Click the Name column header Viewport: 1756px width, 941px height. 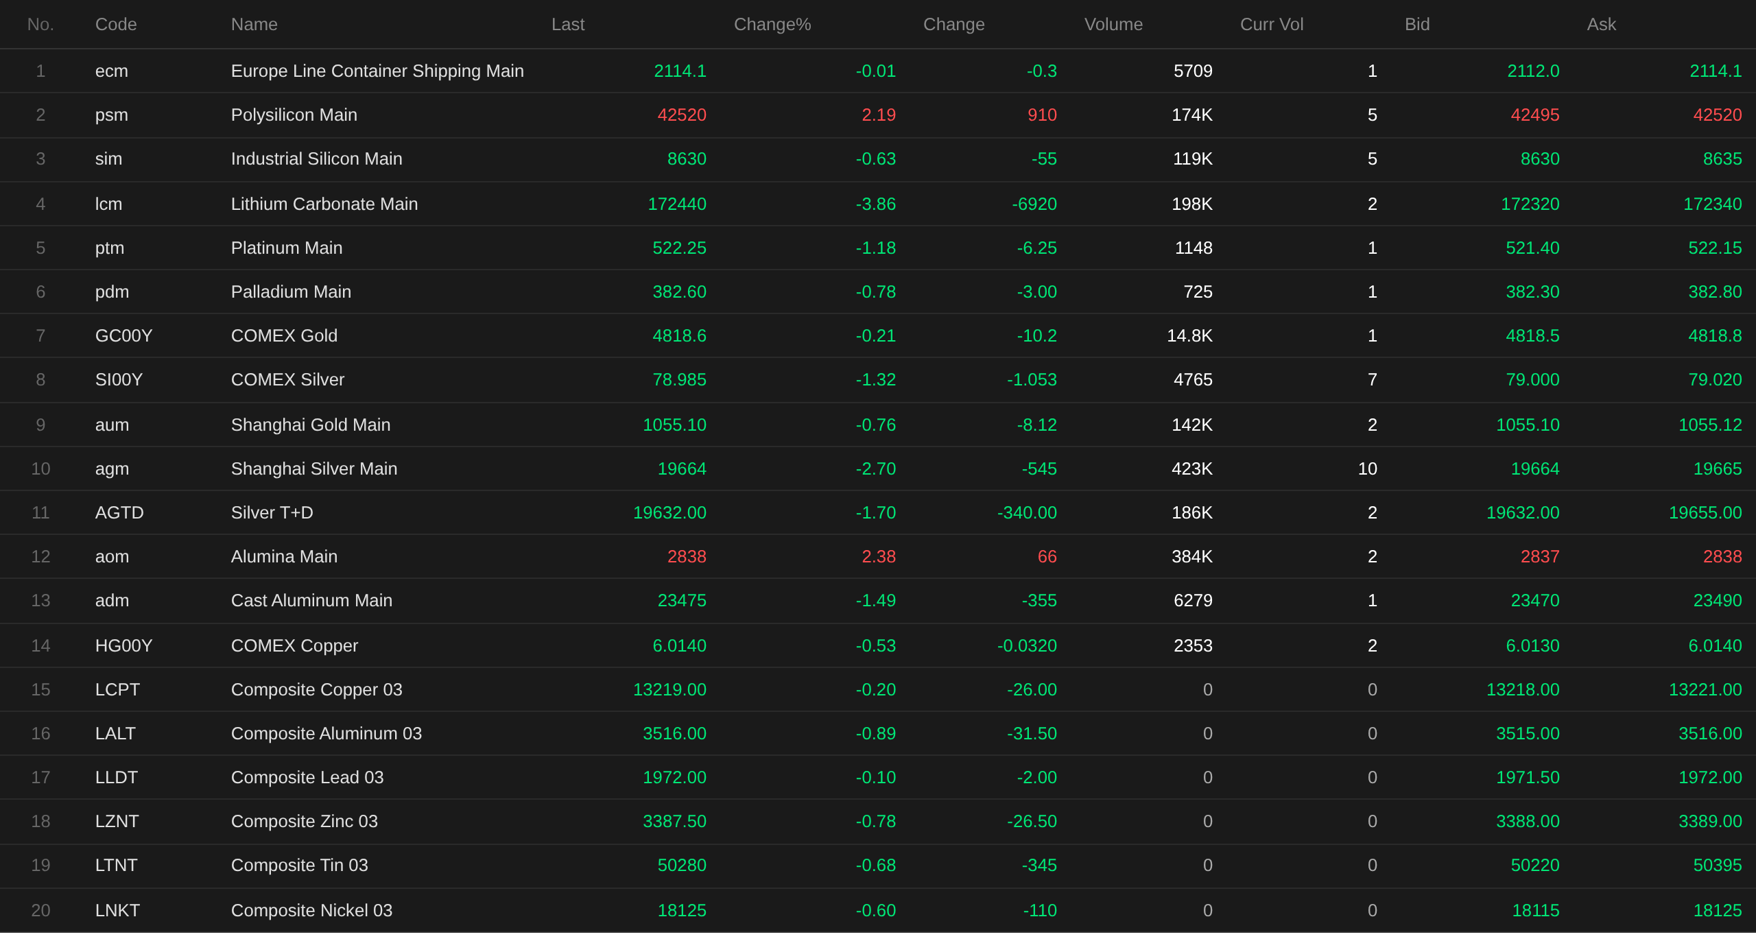pyautogui.click(x=254, y=25)
